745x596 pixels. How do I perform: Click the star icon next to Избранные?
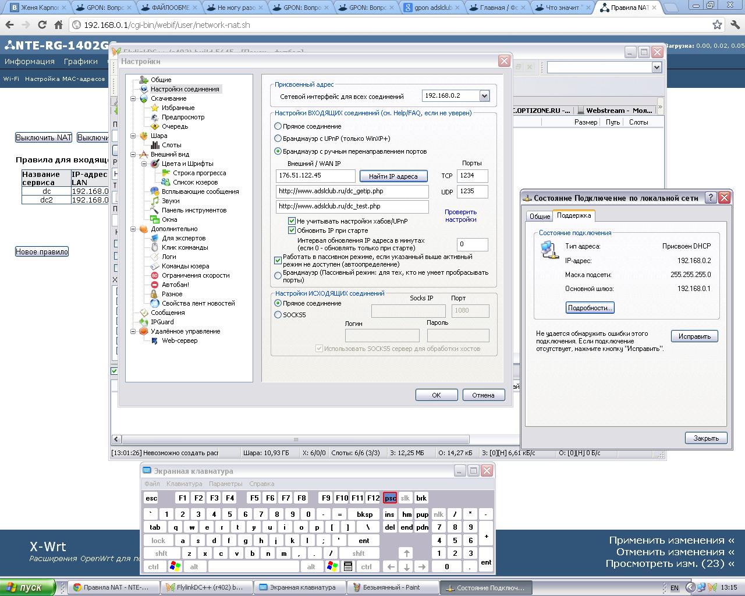tap(155, 108)
